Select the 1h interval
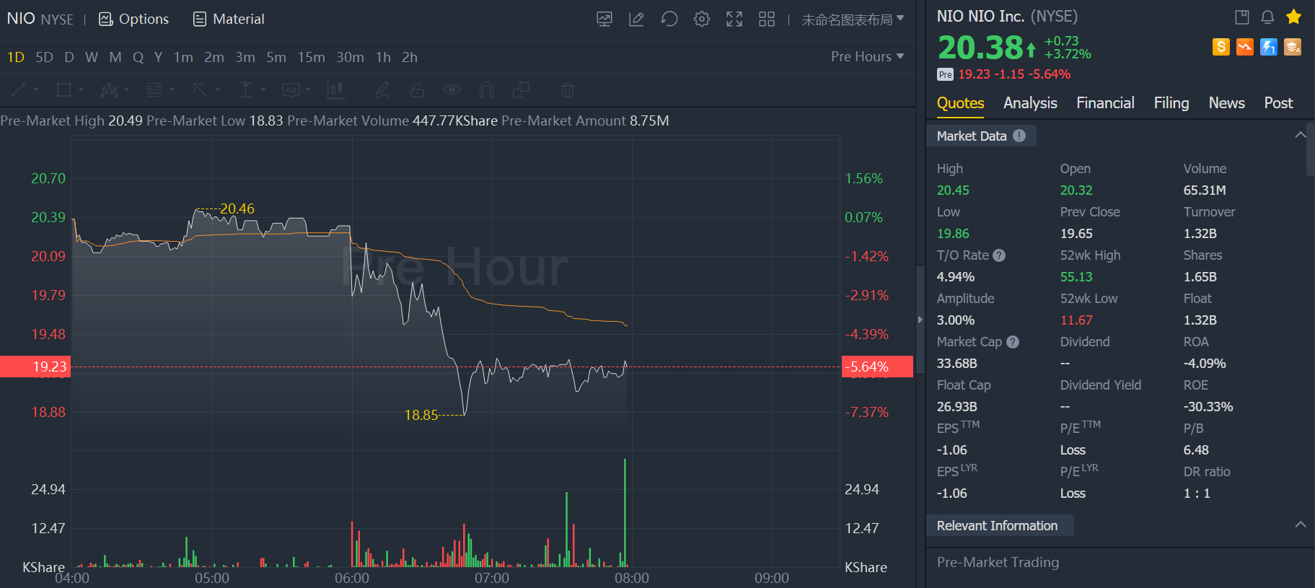1315x588 pixels. 383,57
